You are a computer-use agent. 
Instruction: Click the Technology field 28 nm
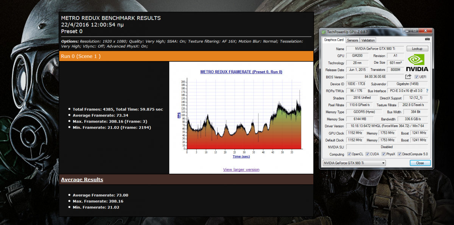coord(357,63)
